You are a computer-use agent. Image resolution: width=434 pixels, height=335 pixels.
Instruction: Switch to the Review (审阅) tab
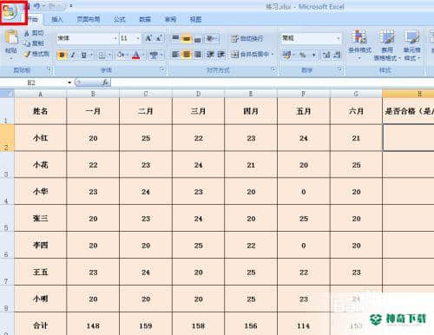pyautogui.click(x=170, y=19)
